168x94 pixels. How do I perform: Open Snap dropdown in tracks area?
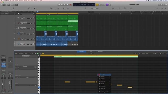tap(135, 12)
